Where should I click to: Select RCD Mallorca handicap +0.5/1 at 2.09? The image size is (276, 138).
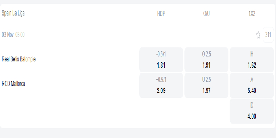pyautogui.click(x=161, y=85)
